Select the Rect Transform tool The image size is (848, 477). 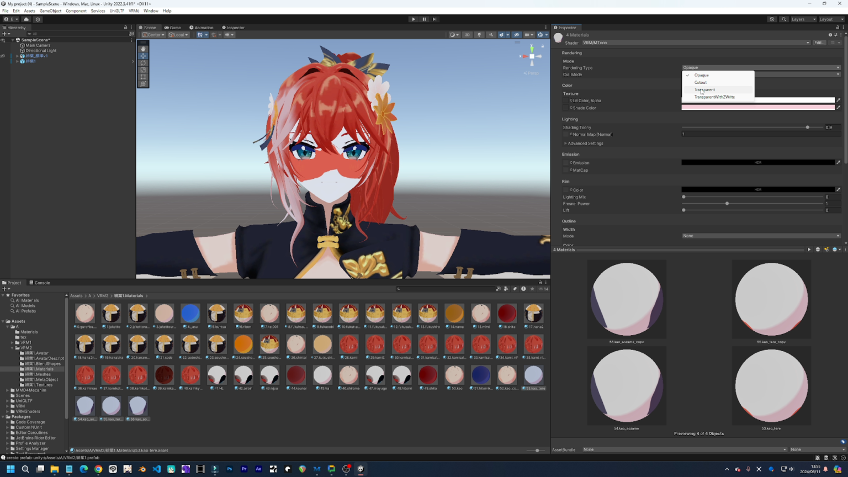pos(142,77)
